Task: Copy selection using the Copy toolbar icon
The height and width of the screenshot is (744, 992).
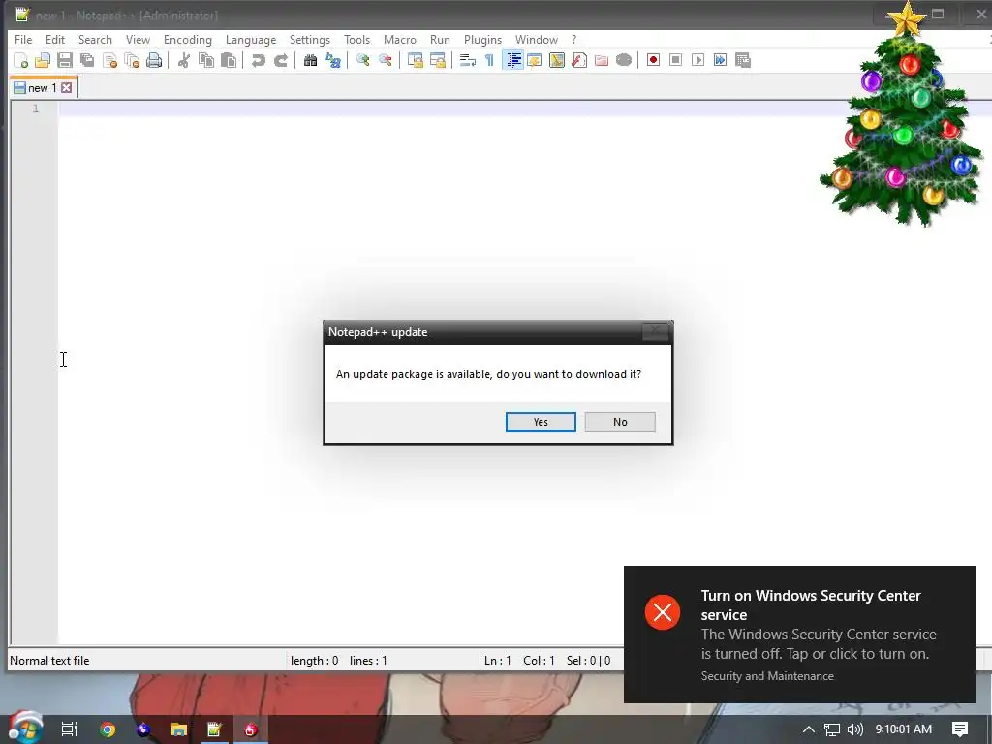Action: (206, 60)
